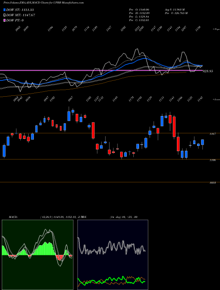The image size is (220, 290).
Task: Click the MACD '(12,26,9)' parameters text
Action: coord(47,217)
